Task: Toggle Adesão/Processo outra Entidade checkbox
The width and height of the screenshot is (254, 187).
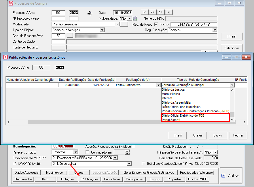Action: 134,147
